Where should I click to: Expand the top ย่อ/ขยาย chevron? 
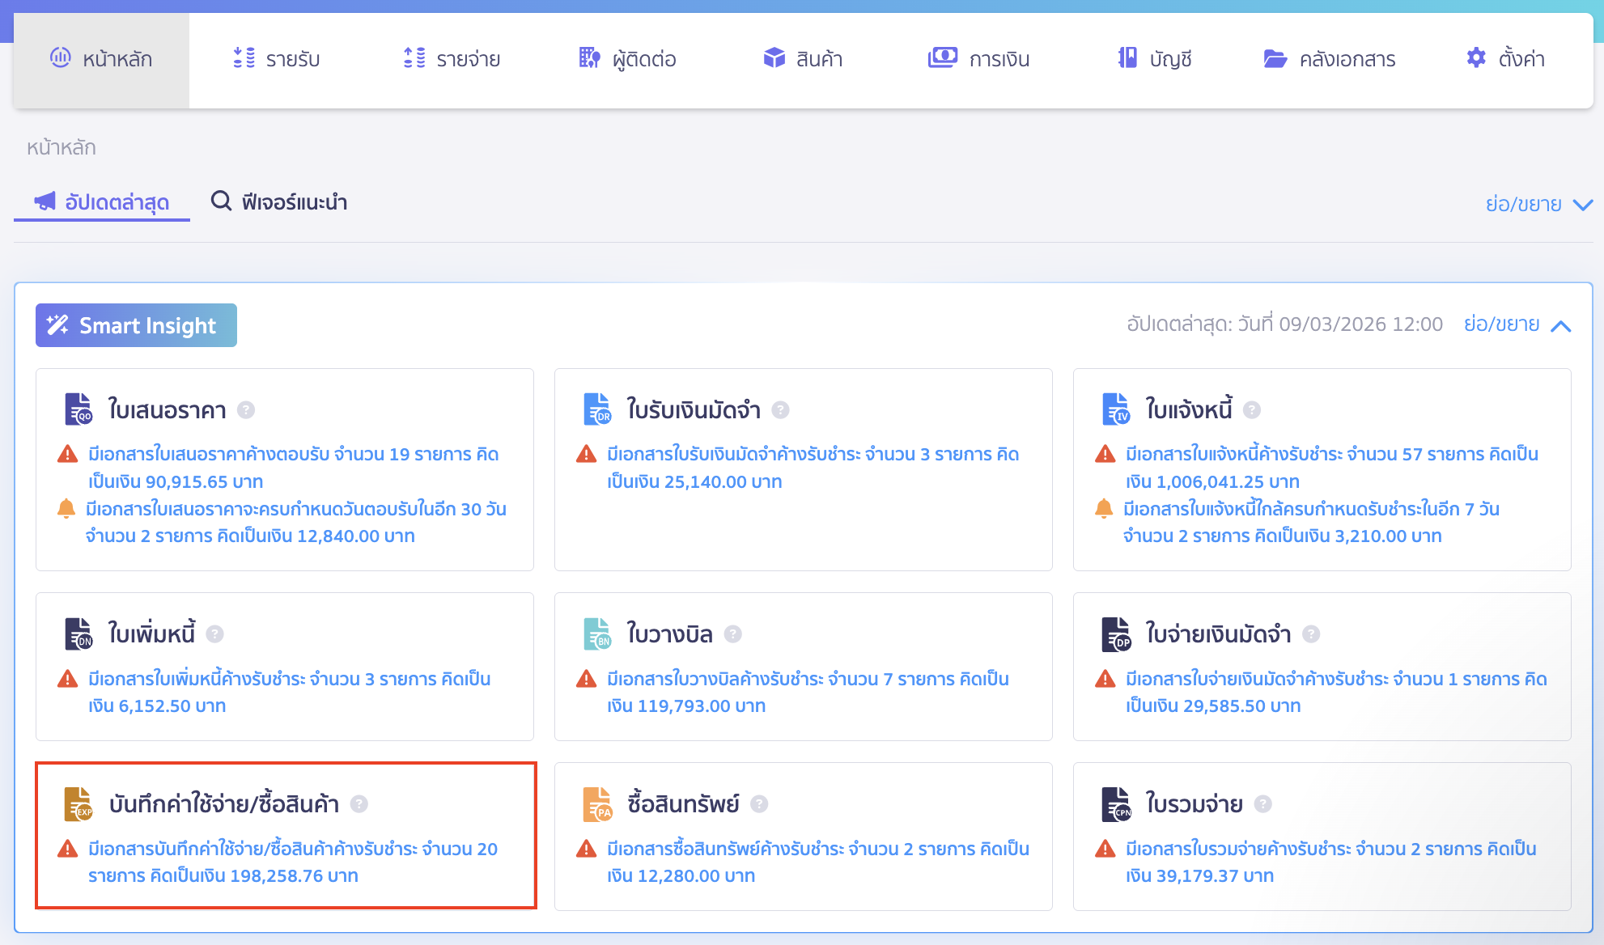pos(1582,205)
